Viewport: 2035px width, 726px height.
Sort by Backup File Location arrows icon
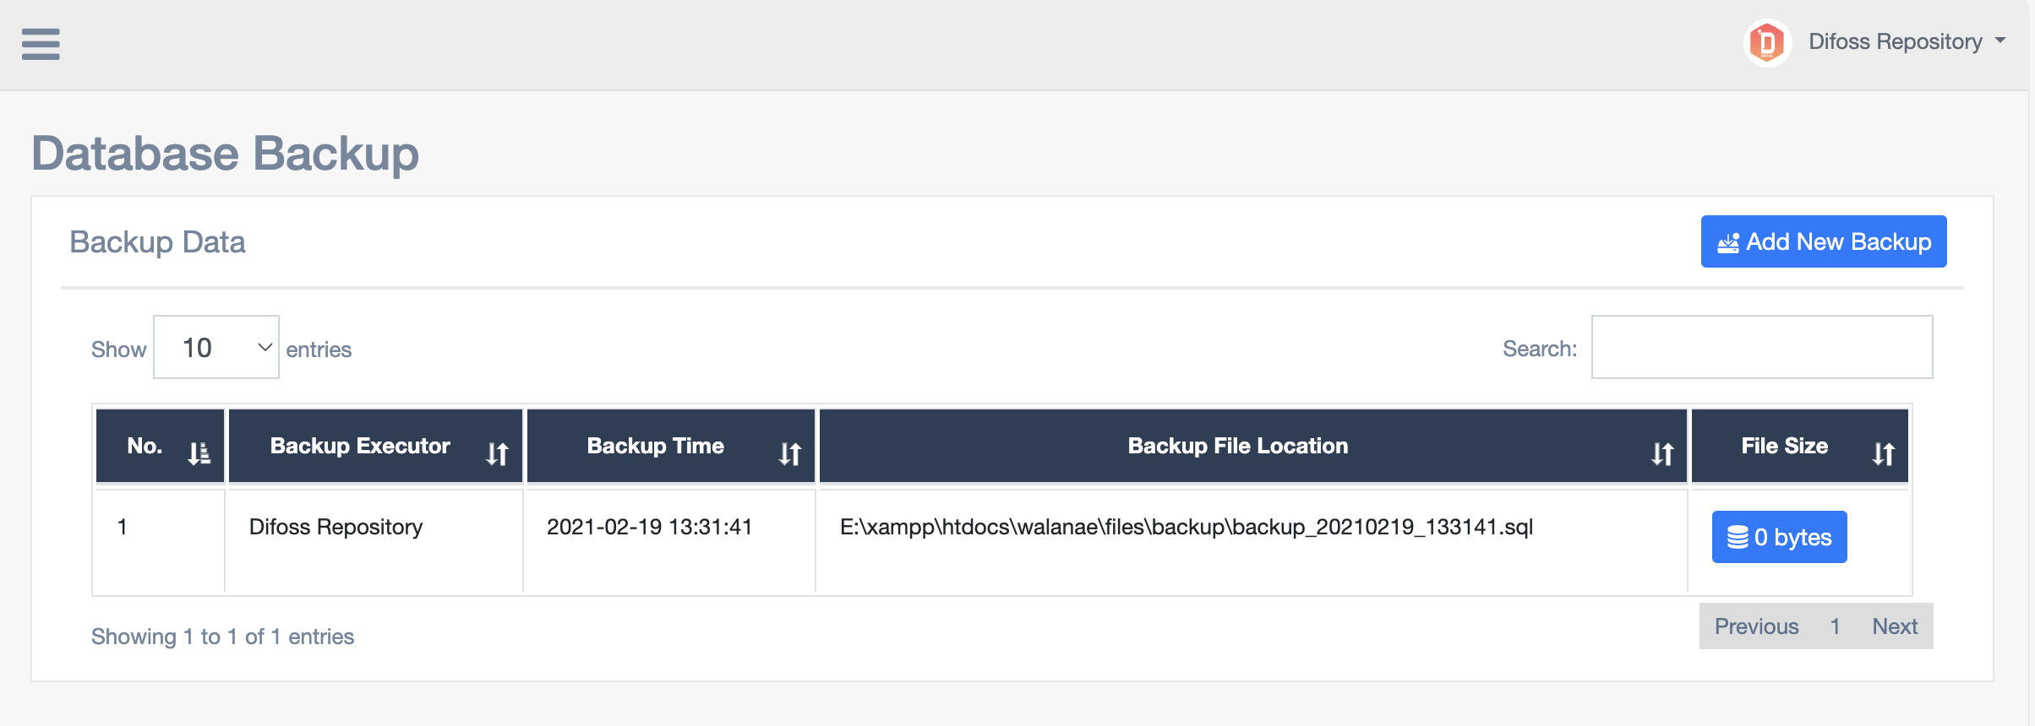[1662, 454]
